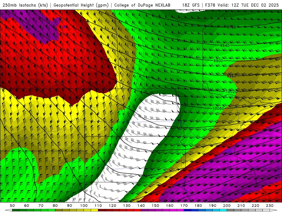This screenshot has width=282, height=212.
Task: Select the 160 legend value
Action: click(170, 206)
